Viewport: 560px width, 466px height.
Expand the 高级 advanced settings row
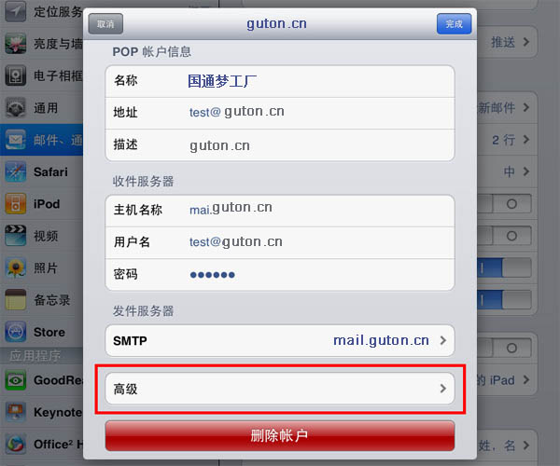(280, 389)
